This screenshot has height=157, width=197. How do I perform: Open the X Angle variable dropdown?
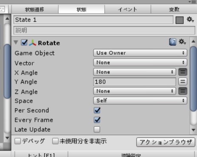pyautogui.click(x=134, y=72)
